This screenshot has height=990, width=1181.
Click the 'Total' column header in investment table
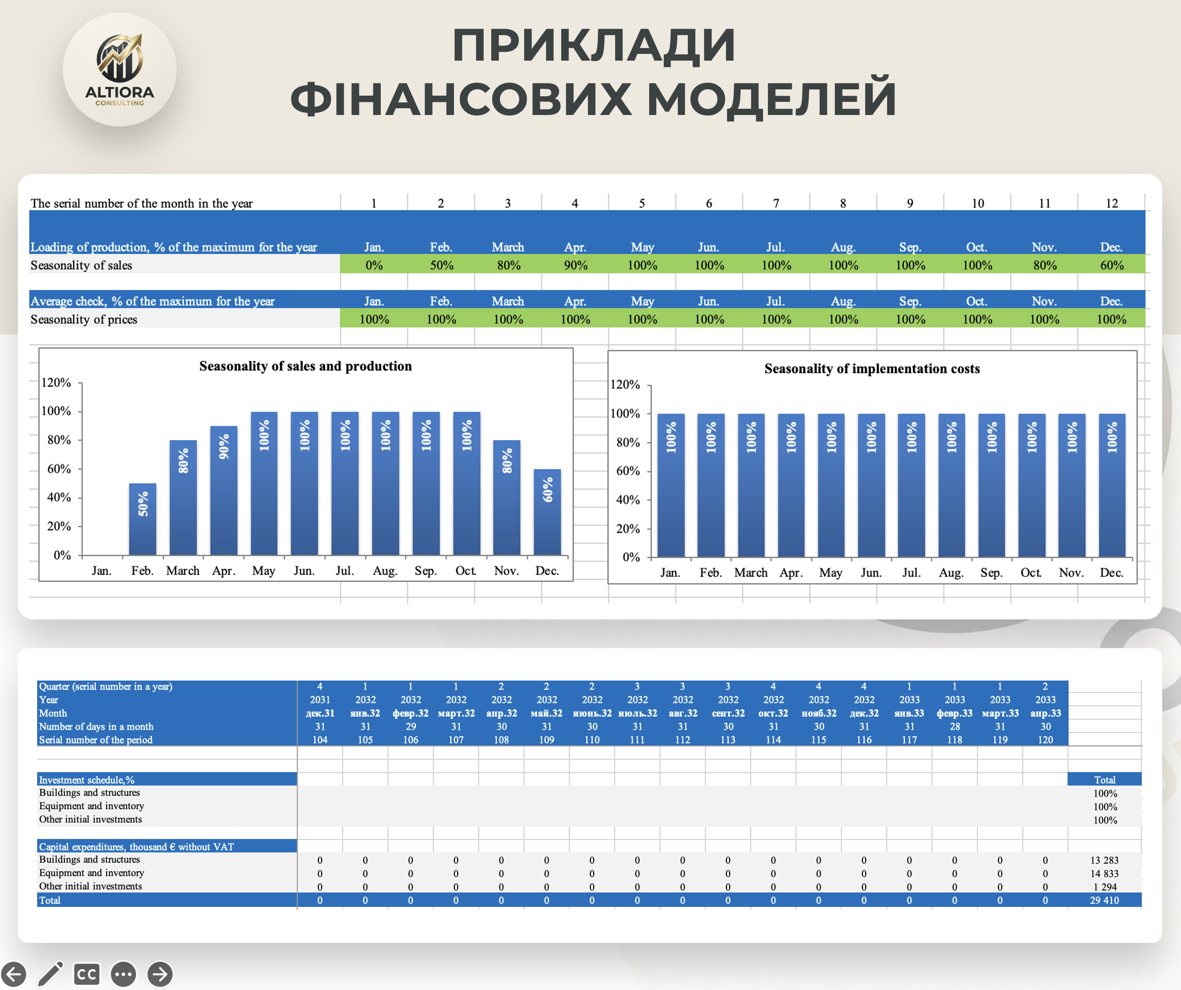tap(1105, 780)
